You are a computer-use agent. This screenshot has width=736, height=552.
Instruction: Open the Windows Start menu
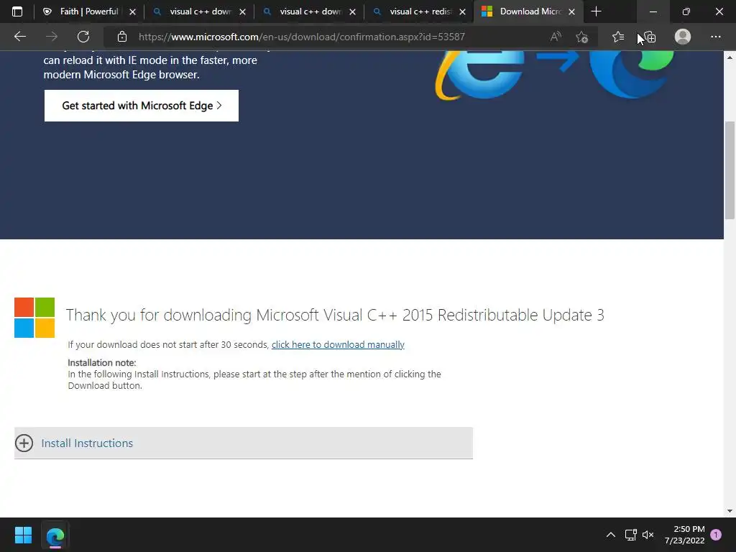[23, 535]
